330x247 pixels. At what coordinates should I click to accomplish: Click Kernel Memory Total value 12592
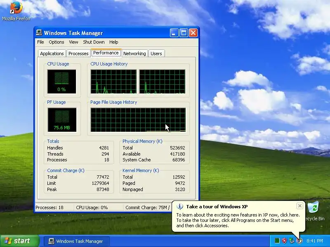click(179, 177)
